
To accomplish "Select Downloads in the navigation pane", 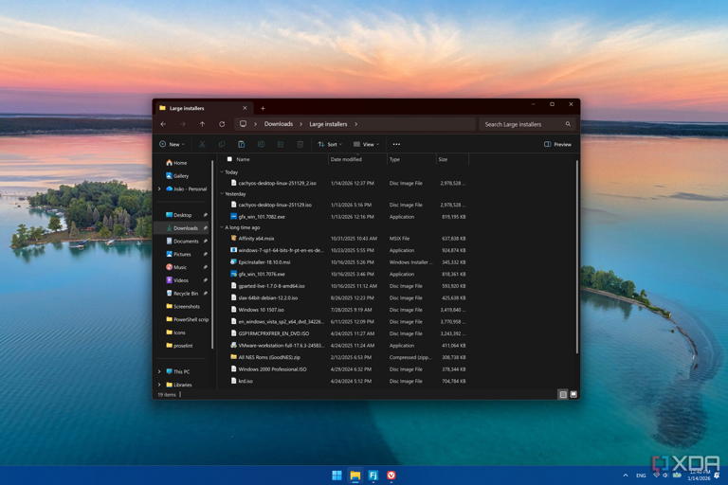I will pos(185,228).
